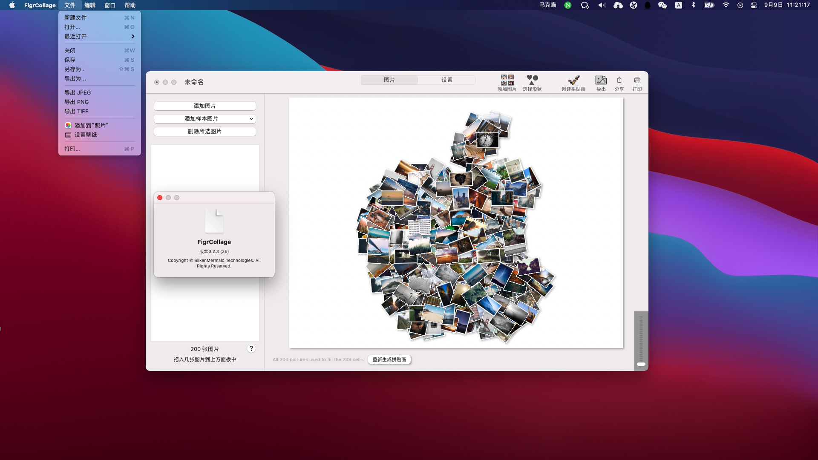Open Control Center in menu bar
This screenshot has height=460, width=818.
(754, 5)
